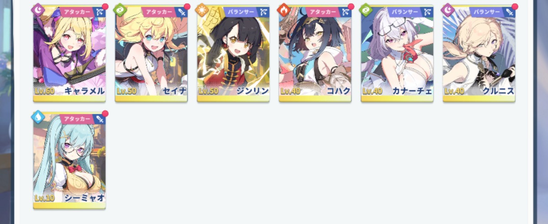Click the Lv.10 label on シーミャオ
The image size is (548, 224).
point(44,198)
